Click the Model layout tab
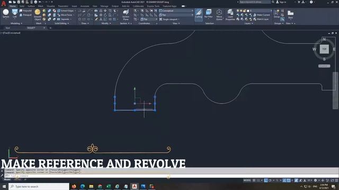 click(x=7, y=179)
